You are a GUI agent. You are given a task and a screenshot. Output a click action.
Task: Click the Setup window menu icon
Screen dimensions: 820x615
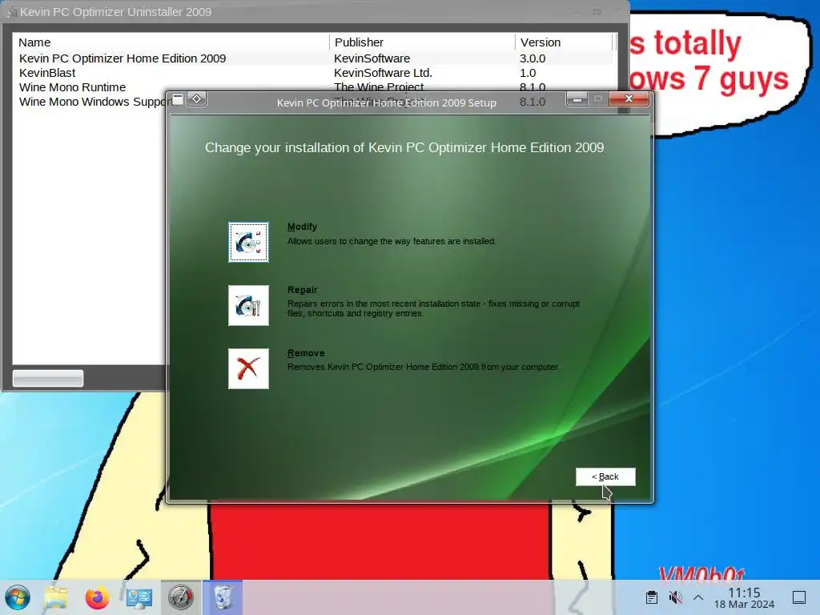tap(178, 98)
